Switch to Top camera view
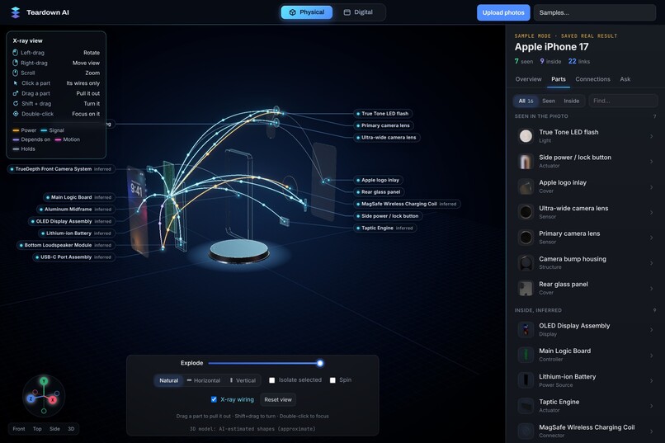Screen dimensions: 665x443 pyautogui.click(x=37, y=429)
